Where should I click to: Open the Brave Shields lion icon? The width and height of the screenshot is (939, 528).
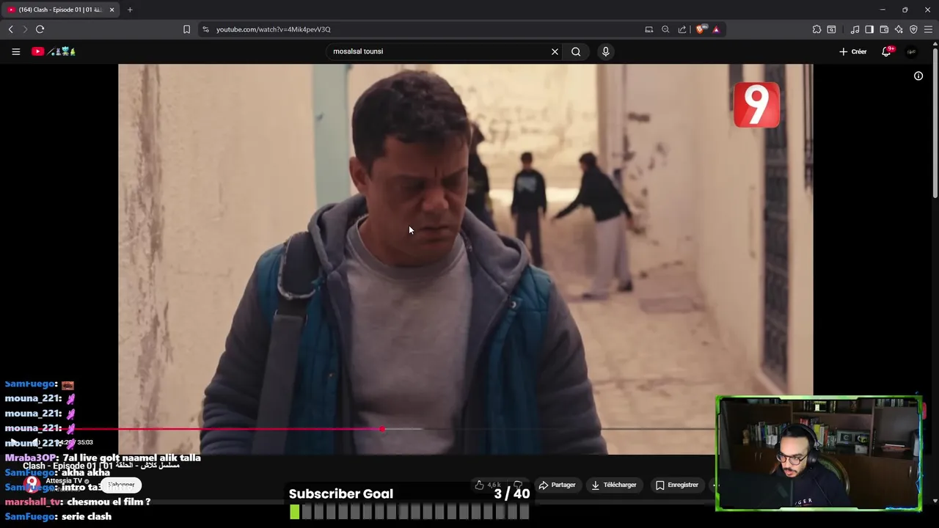point(701,29)
